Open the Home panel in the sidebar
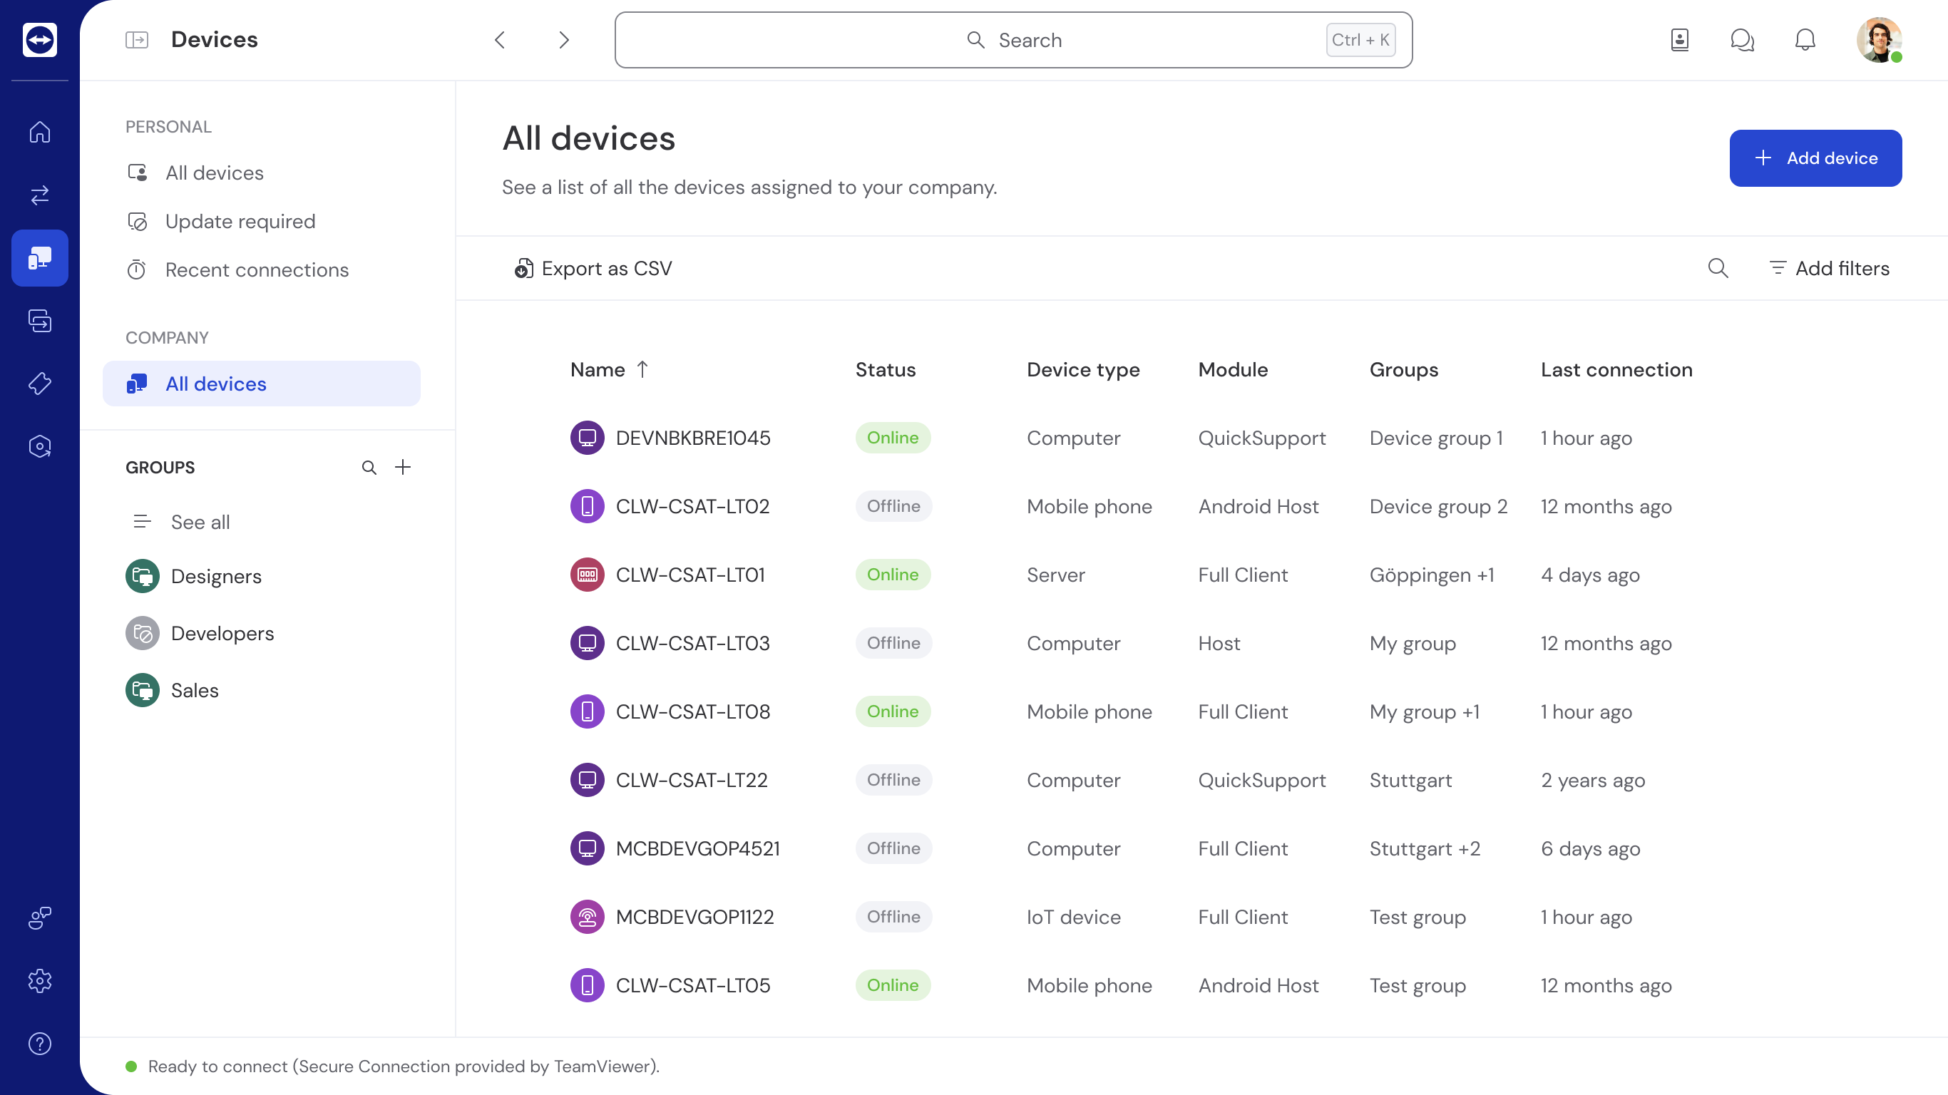The image size is (1948, 1095). pos(39,132)
